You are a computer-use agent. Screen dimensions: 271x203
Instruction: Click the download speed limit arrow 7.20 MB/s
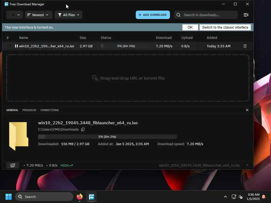tap(24, 165)
